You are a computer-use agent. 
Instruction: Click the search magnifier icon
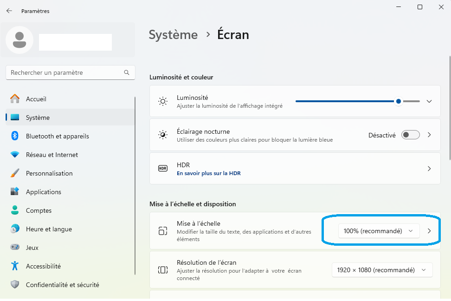127,72
